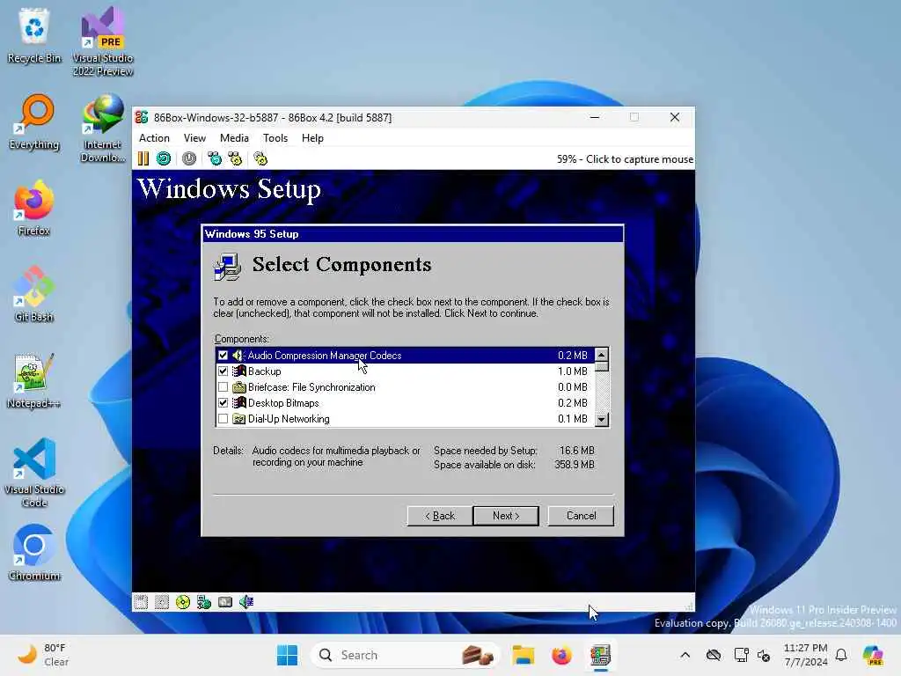Image resolution: width=901 pixels, height=676 pixels.
Task: Click the green hard reset toolbar icon
Action: click(x=164, y=158)
